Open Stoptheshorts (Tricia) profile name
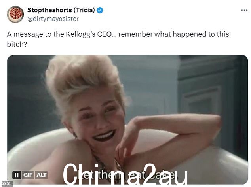This screenshot has height=187, width=251. (x=61, y=10)
